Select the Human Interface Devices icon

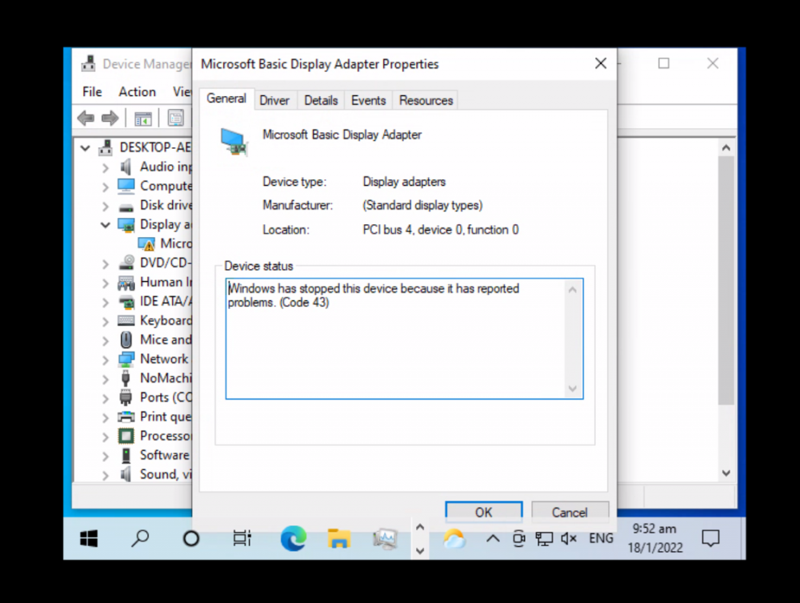click(x=126, y=282)
